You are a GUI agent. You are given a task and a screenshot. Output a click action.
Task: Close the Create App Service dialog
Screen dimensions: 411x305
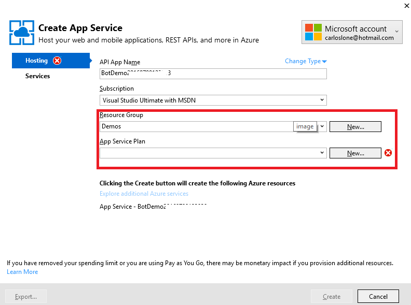[406, 6]
